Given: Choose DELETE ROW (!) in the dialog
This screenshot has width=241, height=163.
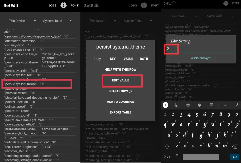Looking at the screenshot, I should pyautogui.click(x=121, y=91).
